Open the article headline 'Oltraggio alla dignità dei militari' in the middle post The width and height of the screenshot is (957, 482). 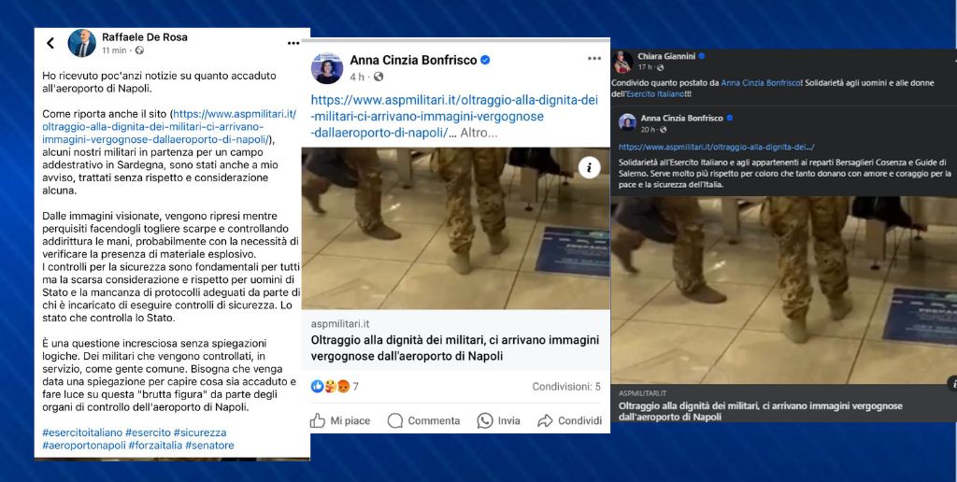click(x=455, y=347)
